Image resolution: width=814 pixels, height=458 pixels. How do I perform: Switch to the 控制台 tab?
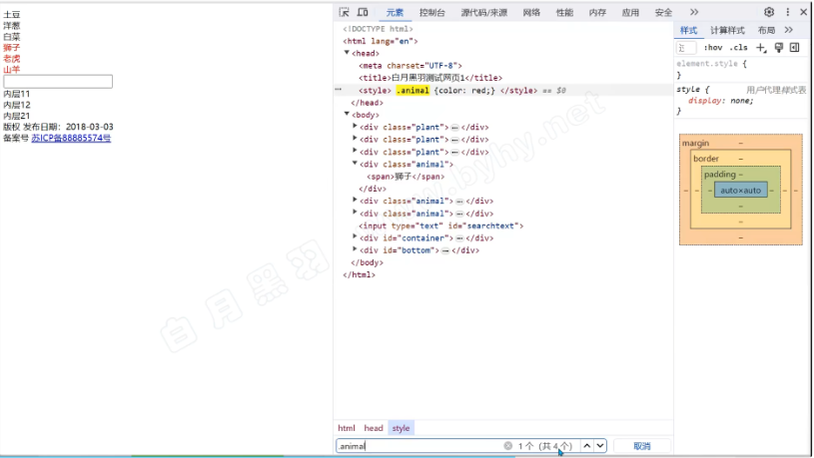pos(432,13)
